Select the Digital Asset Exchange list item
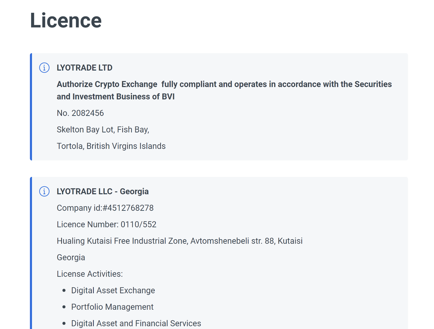Screen dimensions: 434x329 tap(113, 290)
